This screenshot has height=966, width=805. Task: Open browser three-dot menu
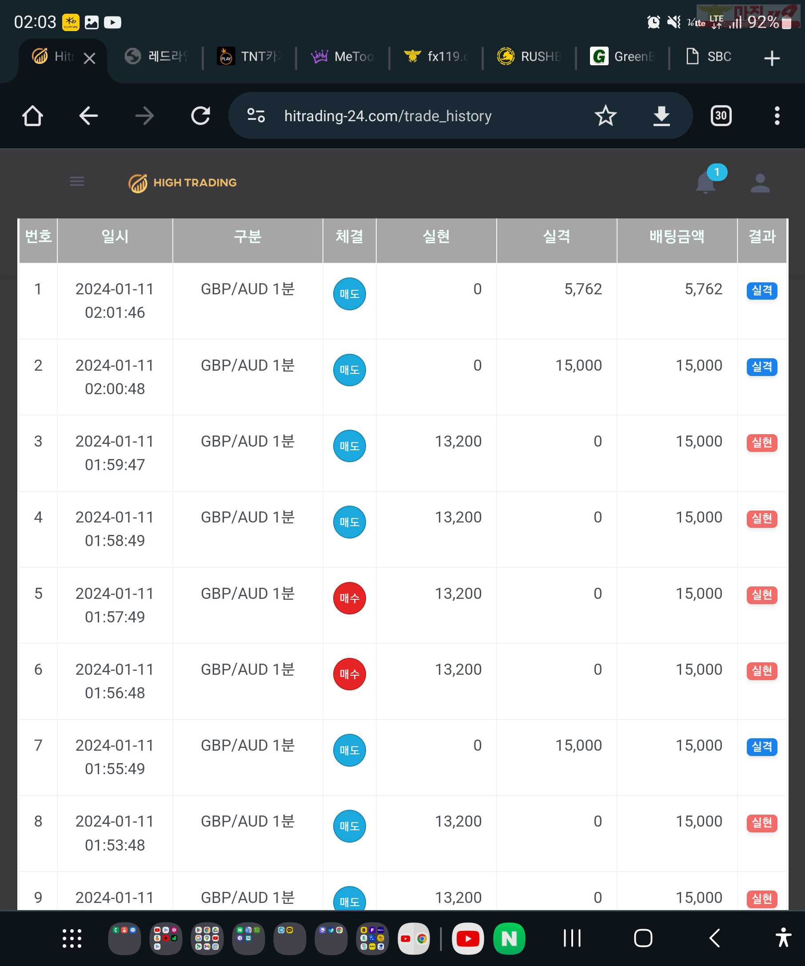click(777, 116)
